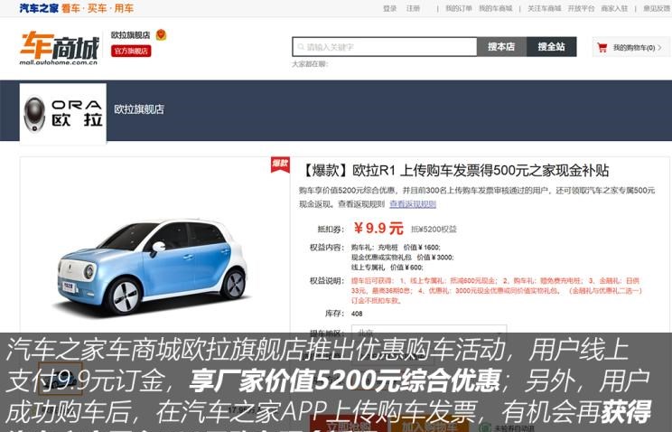
Task: Click 线上专属礼 价值¥600 benefit line
Action: 387,268
